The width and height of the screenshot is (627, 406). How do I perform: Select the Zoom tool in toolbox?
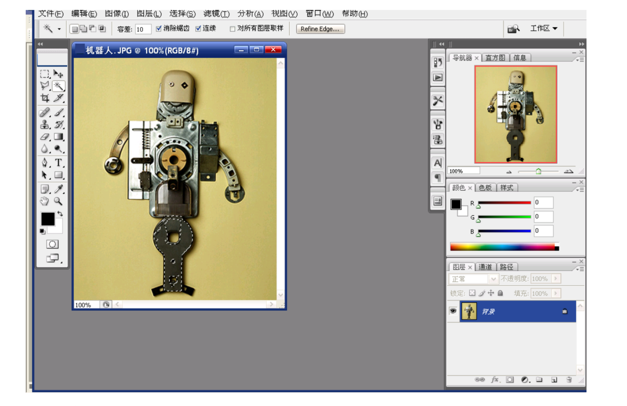click(x=58, y=201)
